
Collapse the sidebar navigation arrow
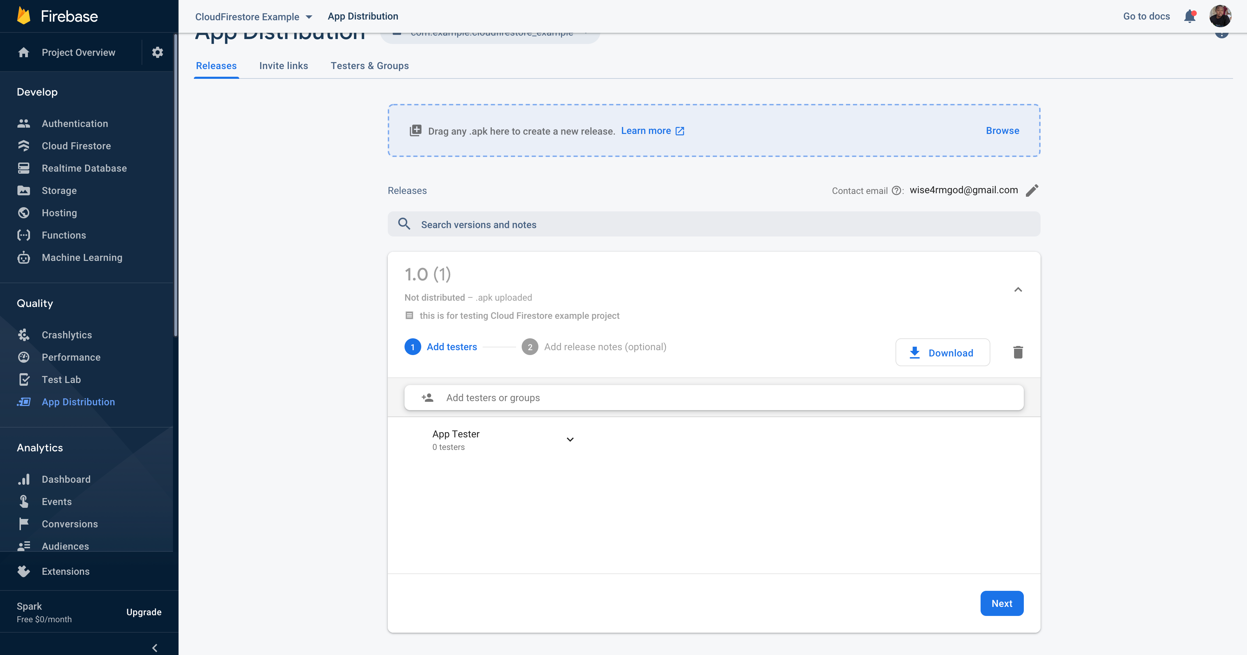click(155, 648)
